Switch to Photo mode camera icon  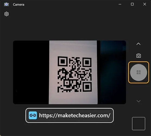[139, 56]
